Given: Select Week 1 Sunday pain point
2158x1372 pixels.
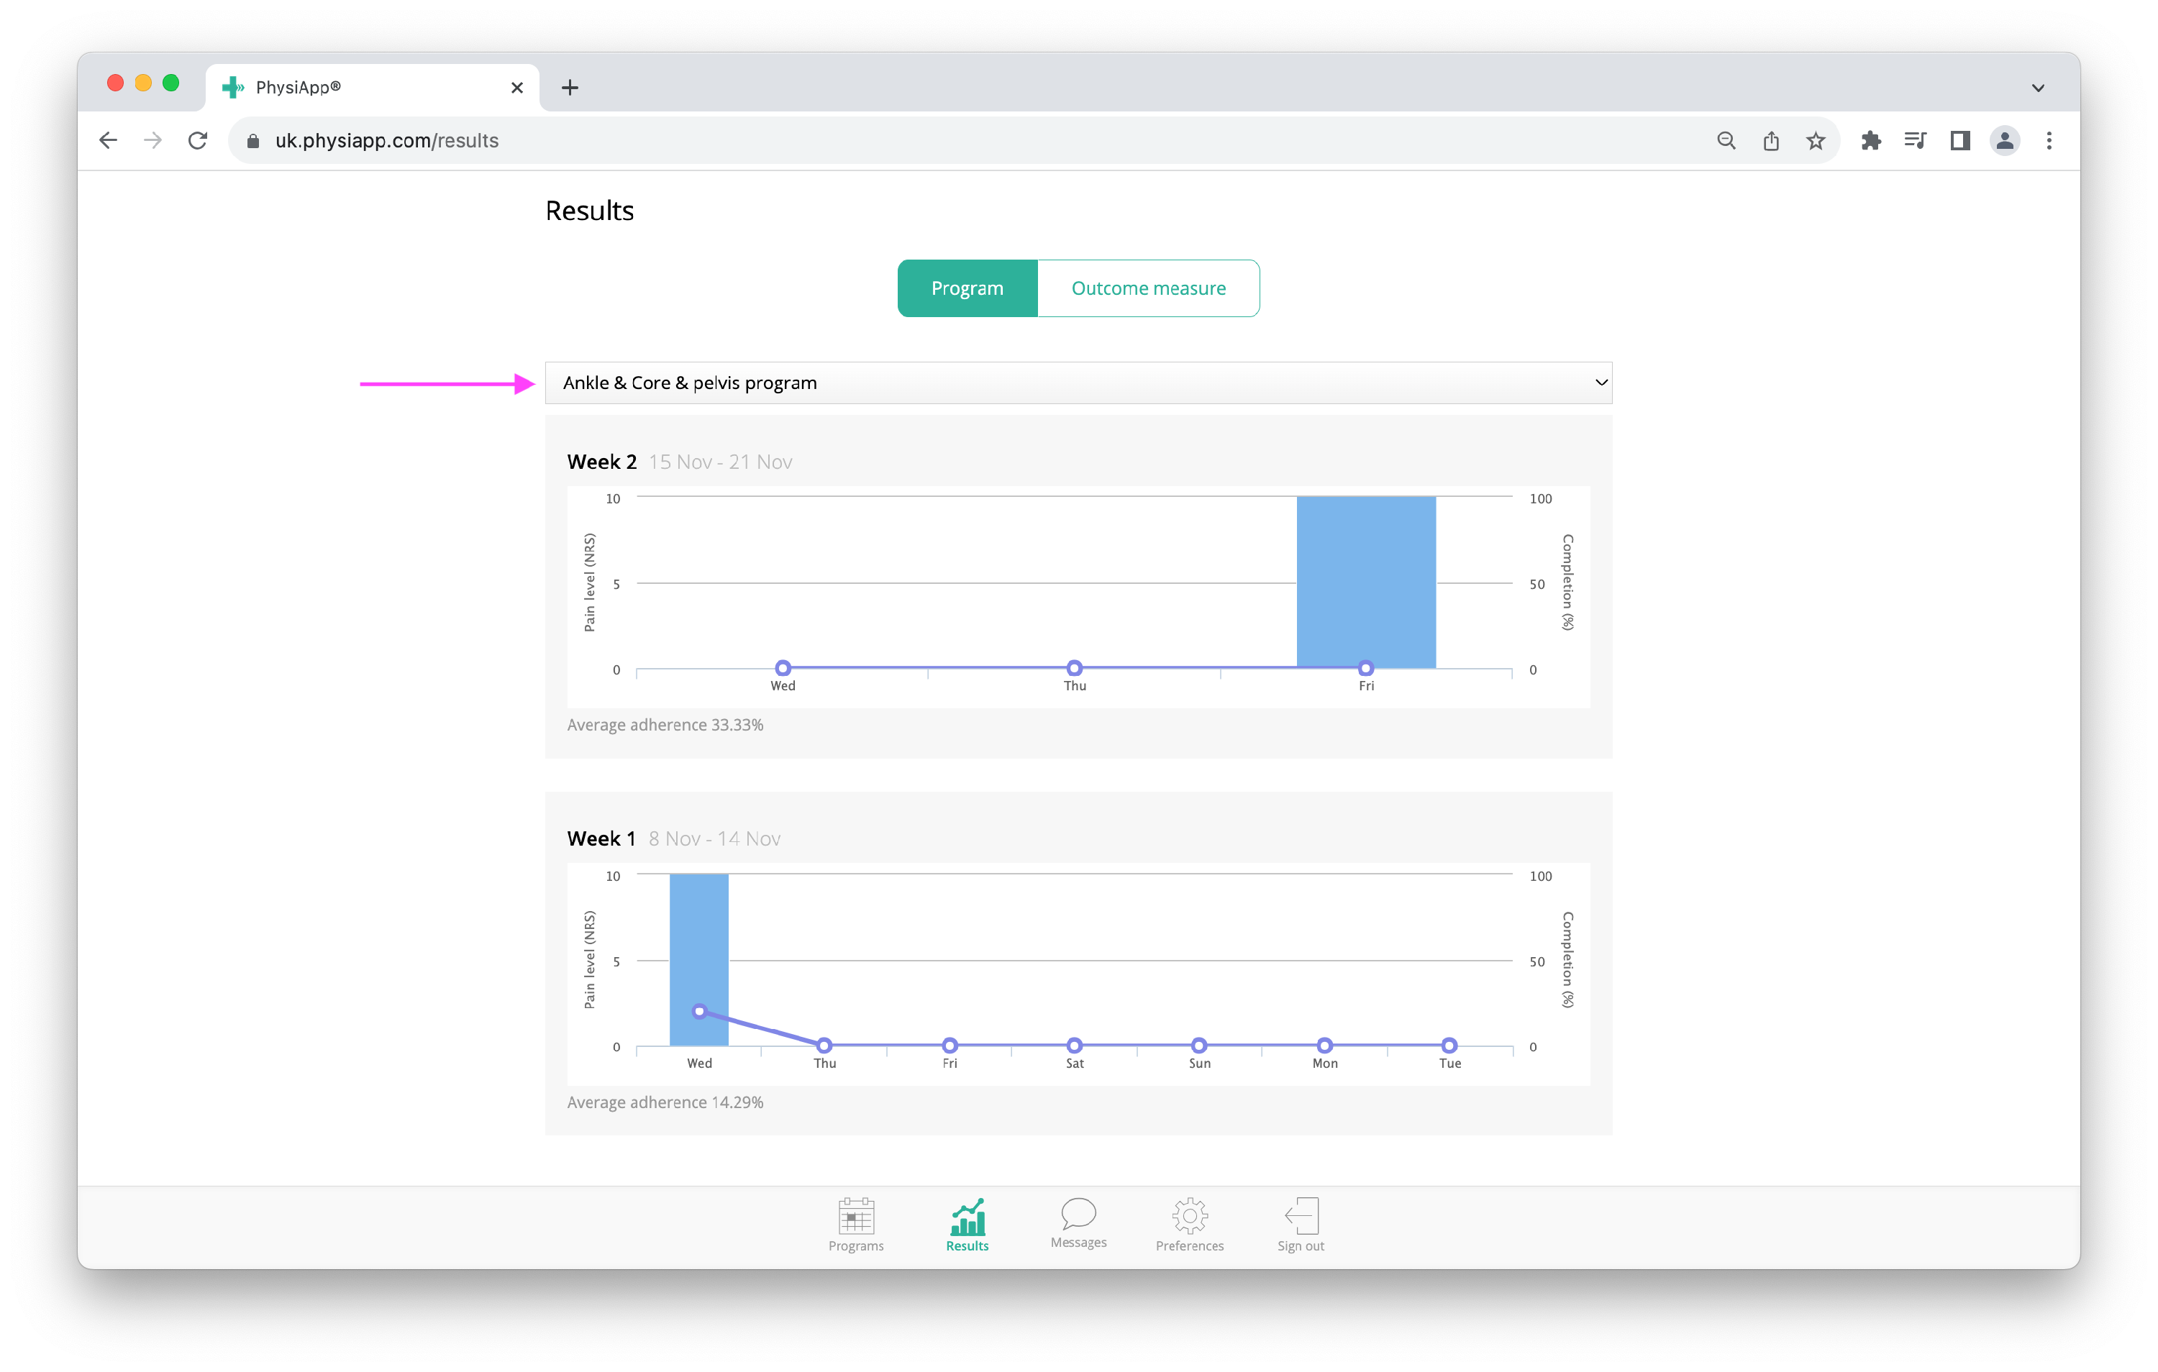Looking at the screenshot, I should [x=1199, y=1045].
